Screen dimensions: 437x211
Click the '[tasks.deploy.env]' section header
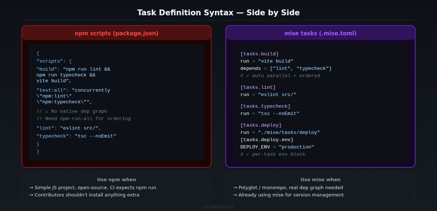[267, 140]
